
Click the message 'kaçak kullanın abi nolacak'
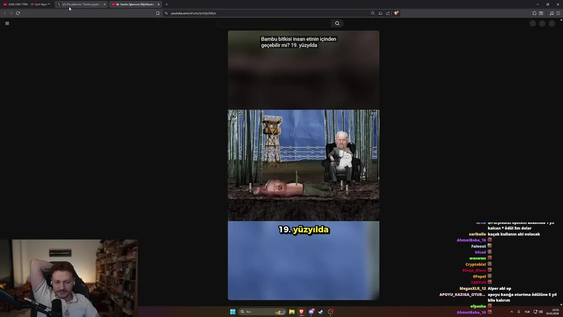pyautogui.click(x=514, y=234)
